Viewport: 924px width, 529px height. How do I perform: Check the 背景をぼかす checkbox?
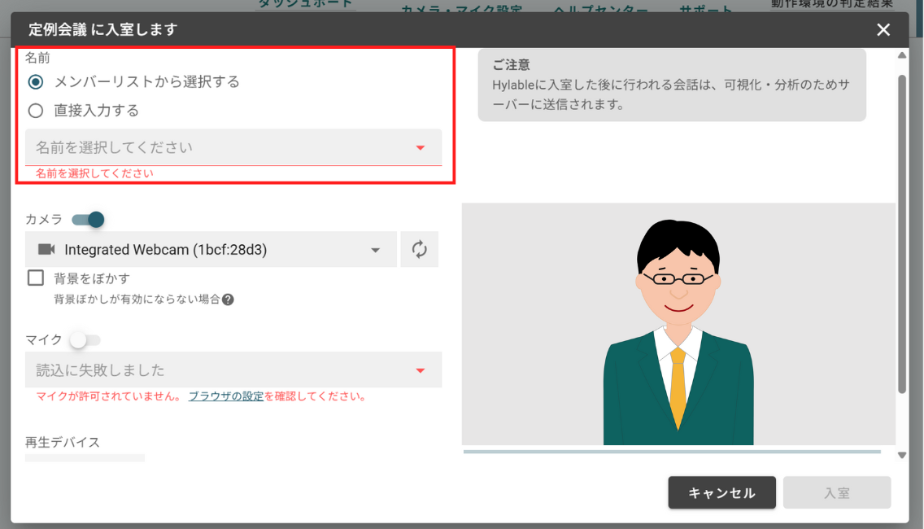(35, 278)
